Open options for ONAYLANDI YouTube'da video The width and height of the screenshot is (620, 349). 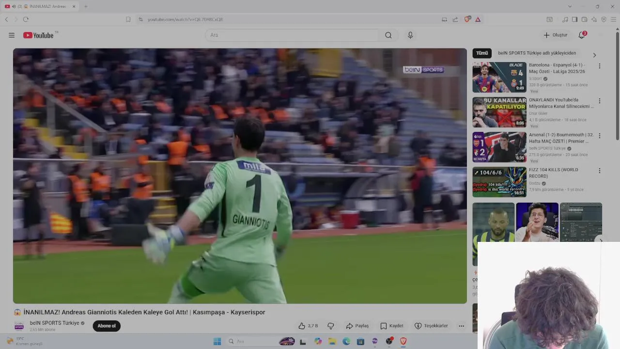pos(599,101)
